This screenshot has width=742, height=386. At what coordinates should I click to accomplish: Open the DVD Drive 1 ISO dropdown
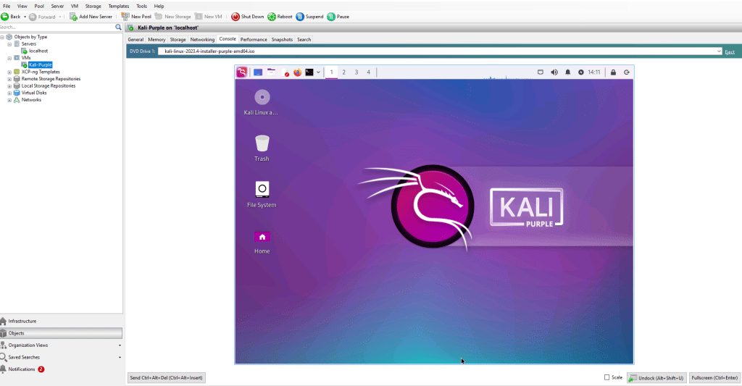(718, 51)
